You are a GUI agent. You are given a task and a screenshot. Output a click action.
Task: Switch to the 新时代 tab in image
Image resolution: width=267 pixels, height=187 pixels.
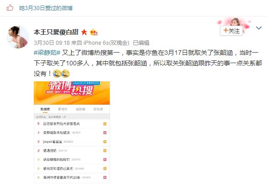pyautogui.click(x=63, y=109)
